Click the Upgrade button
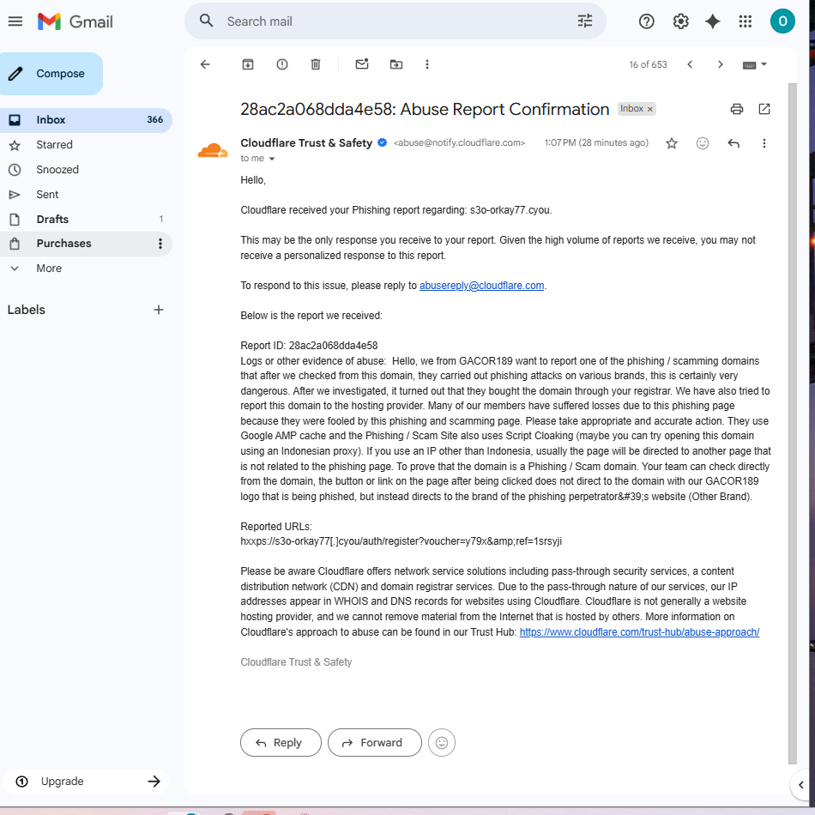Viewport: 815px width, 815px height. pos(86,782)
